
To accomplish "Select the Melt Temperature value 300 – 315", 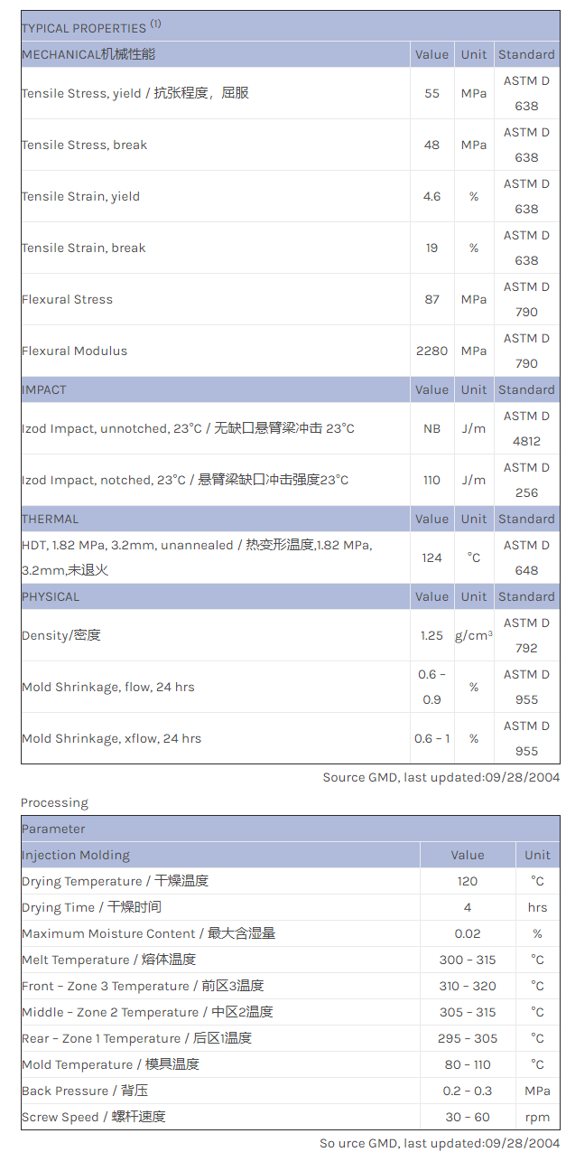I will click(467, 960).
